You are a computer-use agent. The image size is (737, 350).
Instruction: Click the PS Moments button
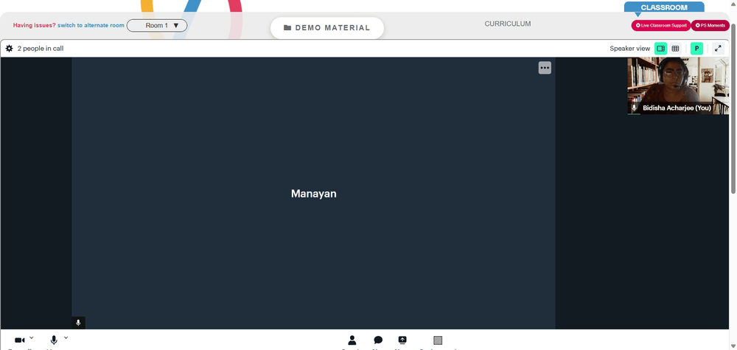coord(710,25)
